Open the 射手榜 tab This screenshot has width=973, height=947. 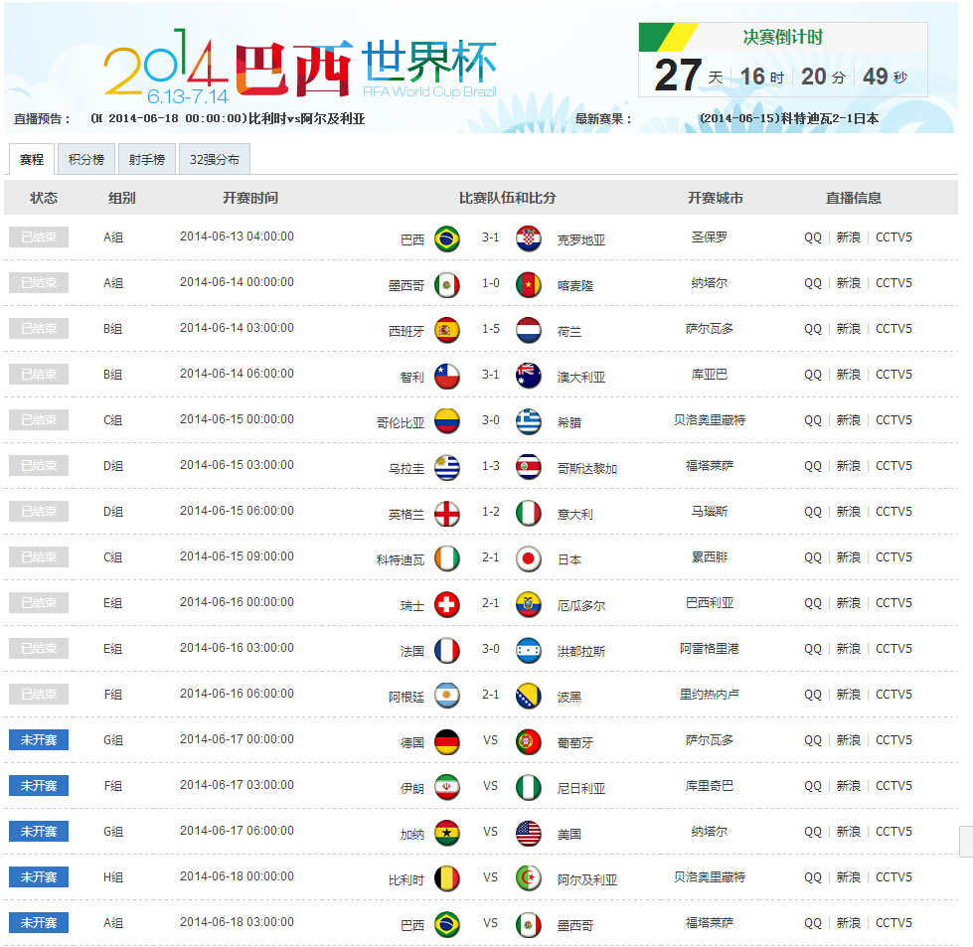pyautogui.click(x=146, y=159)
